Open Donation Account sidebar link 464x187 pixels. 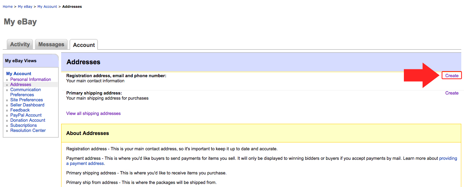(x=28, y=120)
